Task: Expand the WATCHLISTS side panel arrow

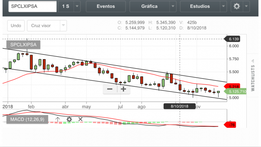Action: (x=253, y=61)
